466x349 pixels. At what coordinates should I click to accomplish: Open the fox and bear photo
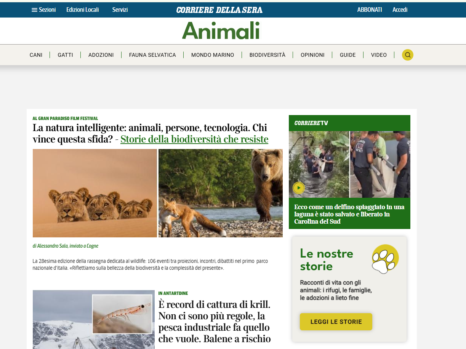point(221,193)
